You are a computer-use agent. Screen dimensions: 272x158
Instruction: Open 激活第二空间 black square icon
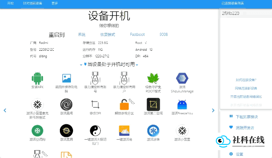153,104
